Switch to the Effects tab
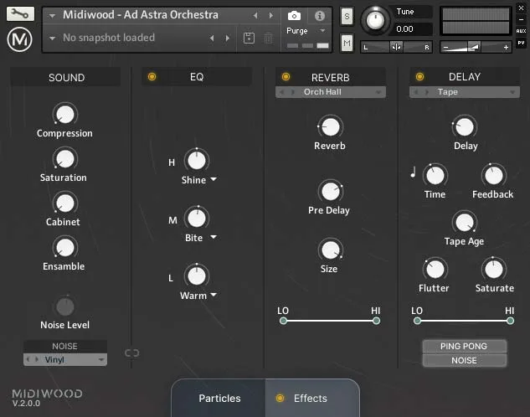The image size is (530, 417). click(x=311, y=399)
